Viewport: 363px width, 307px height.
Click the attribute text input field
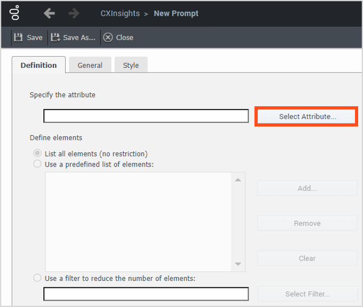pyautogui.click(x=146, y=116)
